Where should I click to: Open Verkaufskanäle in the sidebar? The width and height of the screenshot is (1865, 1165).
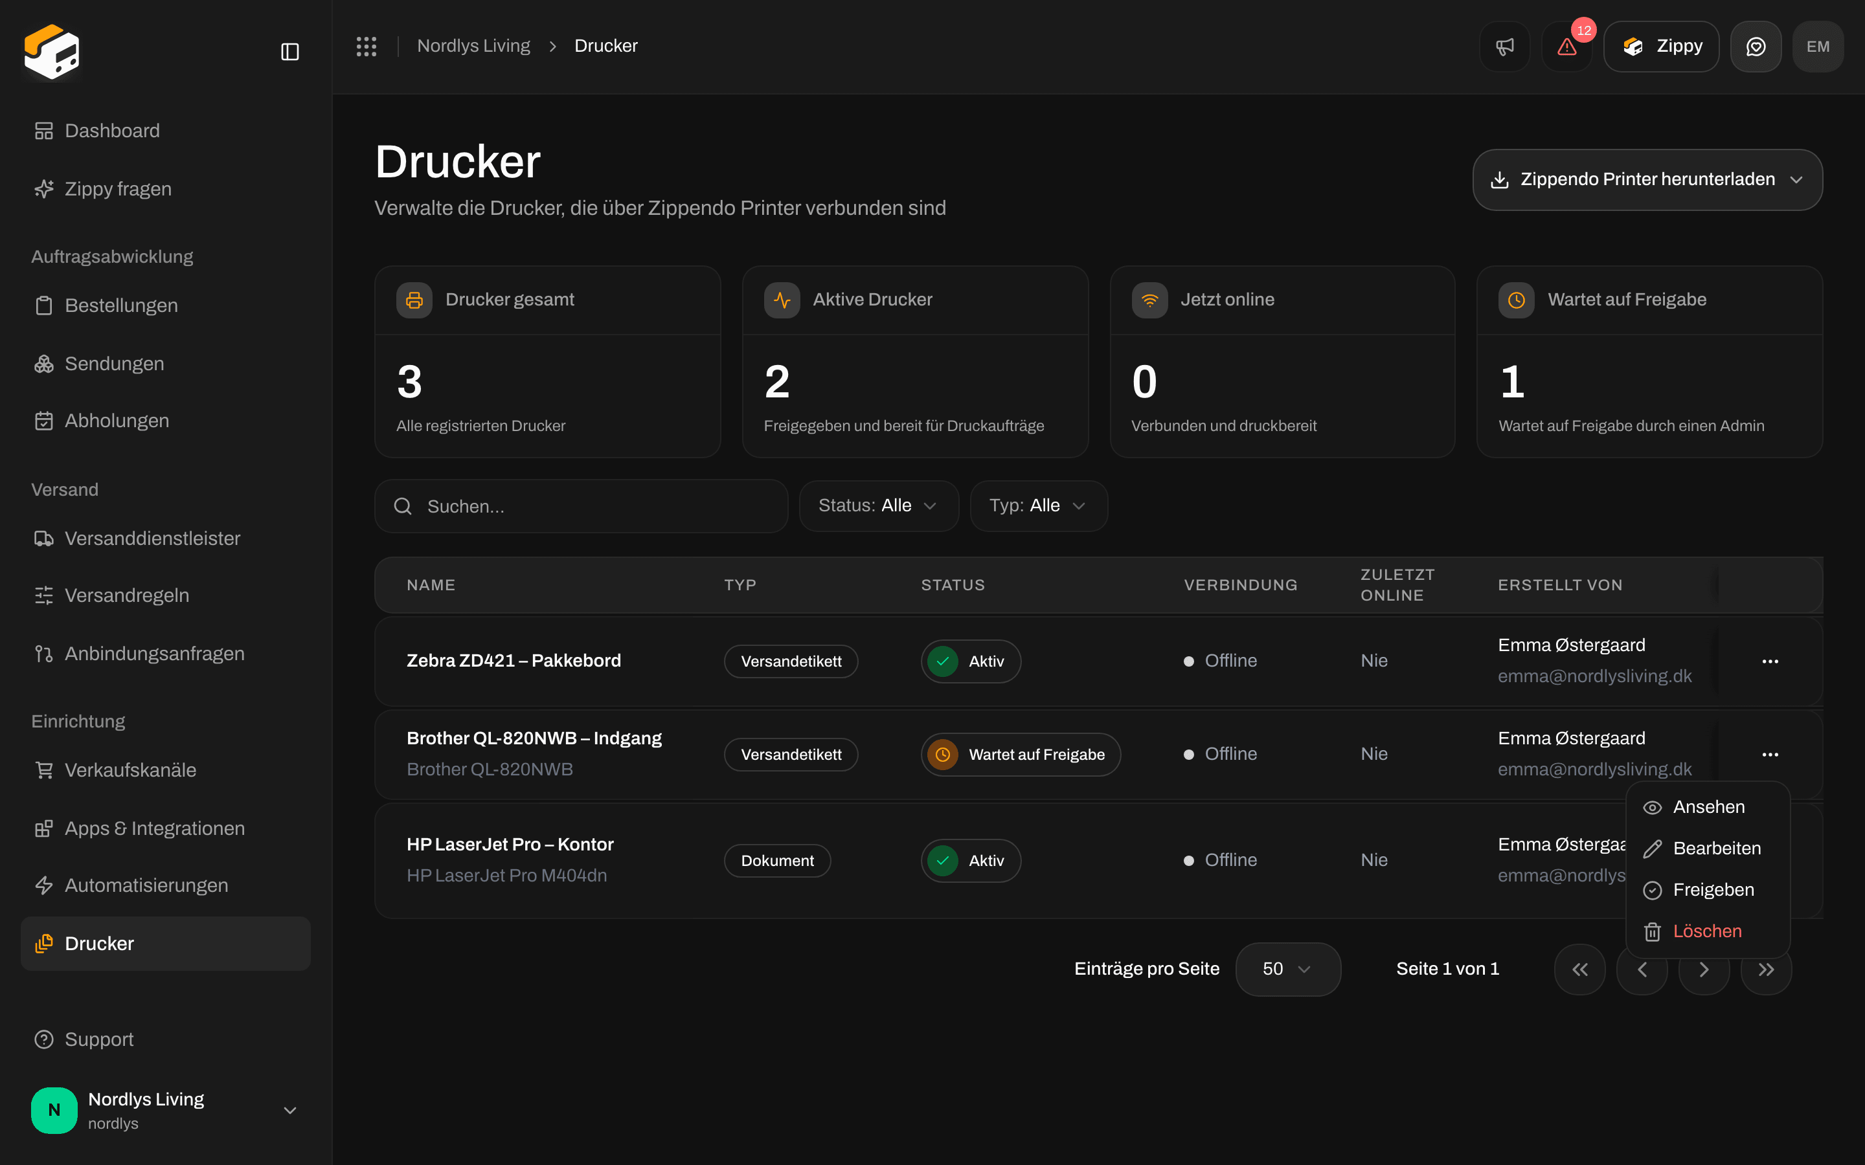click(165, 770)
